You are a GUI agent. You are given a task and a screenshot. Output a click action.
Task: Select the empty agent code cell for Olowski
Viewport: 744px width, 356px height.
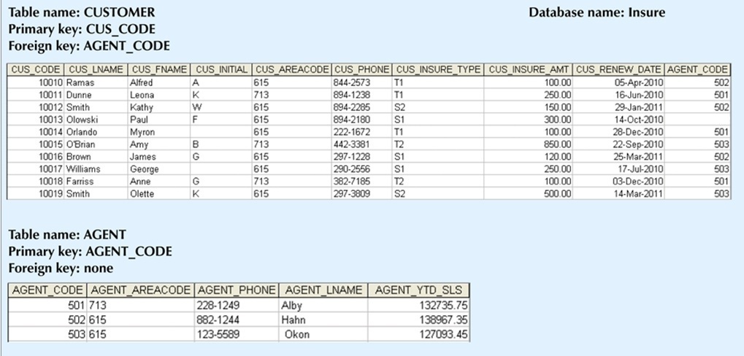(x=697, y=120)
